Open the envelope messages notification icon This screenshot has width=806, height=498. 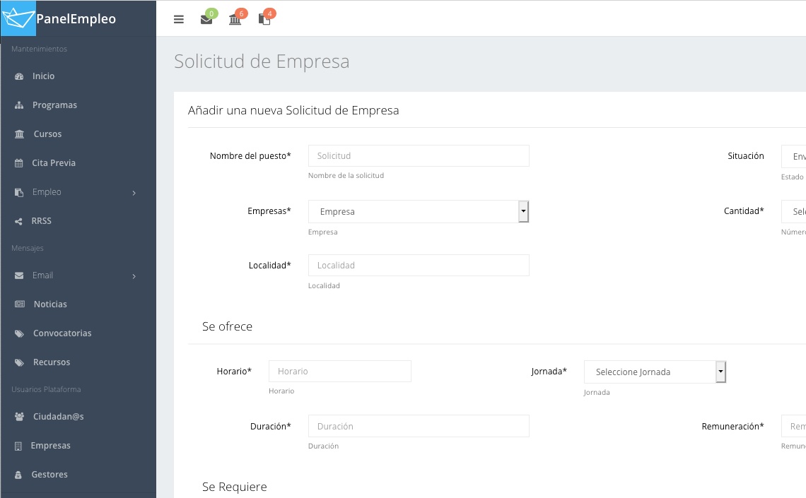206,19
